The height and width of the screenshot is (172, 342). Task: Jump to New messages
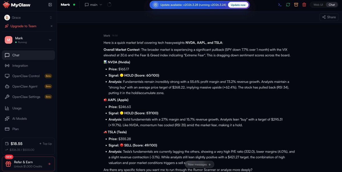pyautogui.click(x=199, y=164)
